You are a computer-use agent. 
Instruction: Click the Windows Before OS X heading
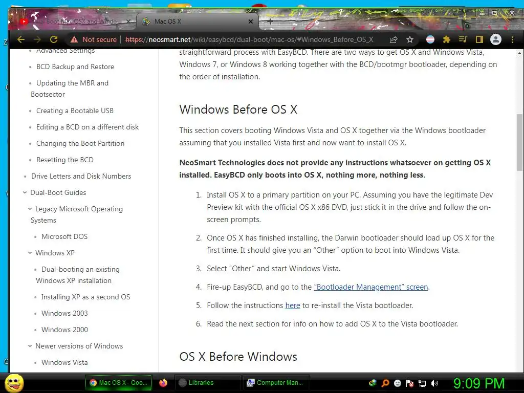[238, 110]
